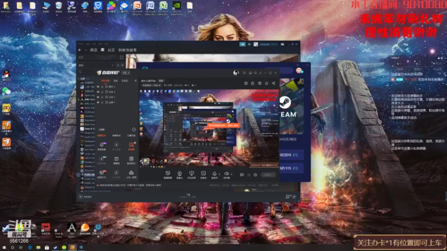Toggle visibility of 图片 2 layer
This screenshot has height=251, width=447.
click(98, 86)
